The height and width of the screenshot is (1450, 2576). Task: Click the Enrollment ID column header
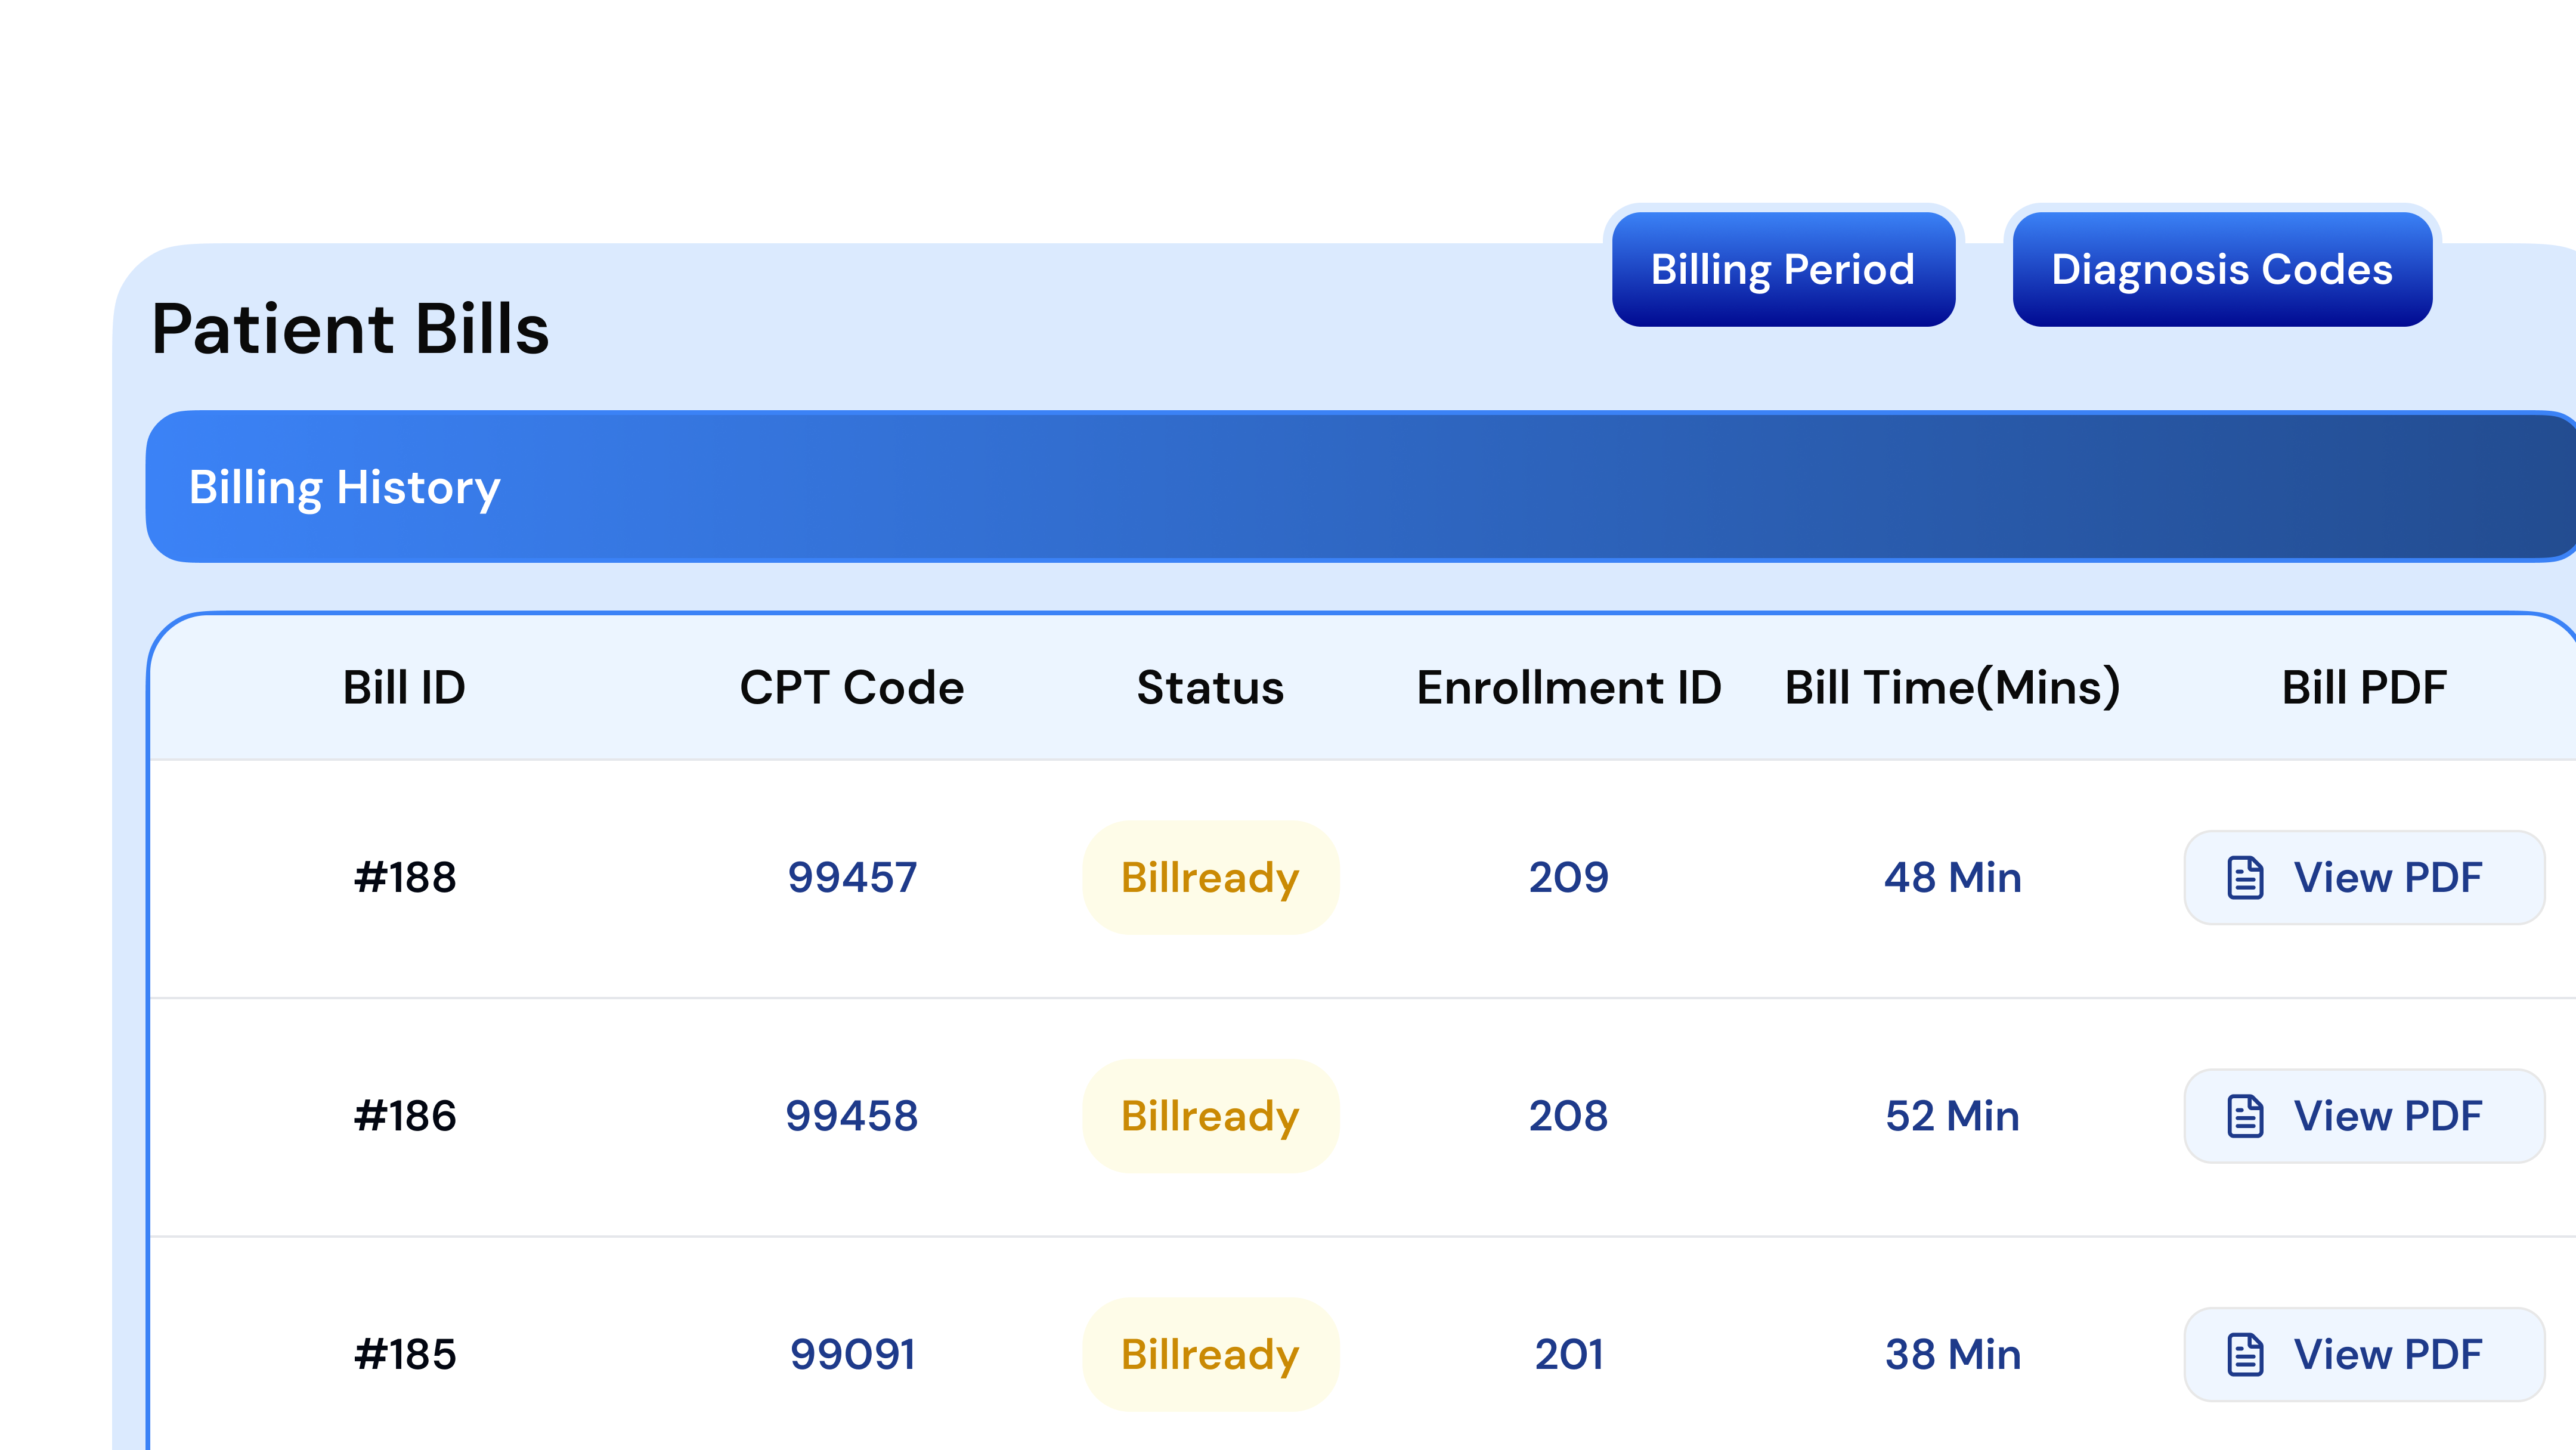(x=1568, y=688)
